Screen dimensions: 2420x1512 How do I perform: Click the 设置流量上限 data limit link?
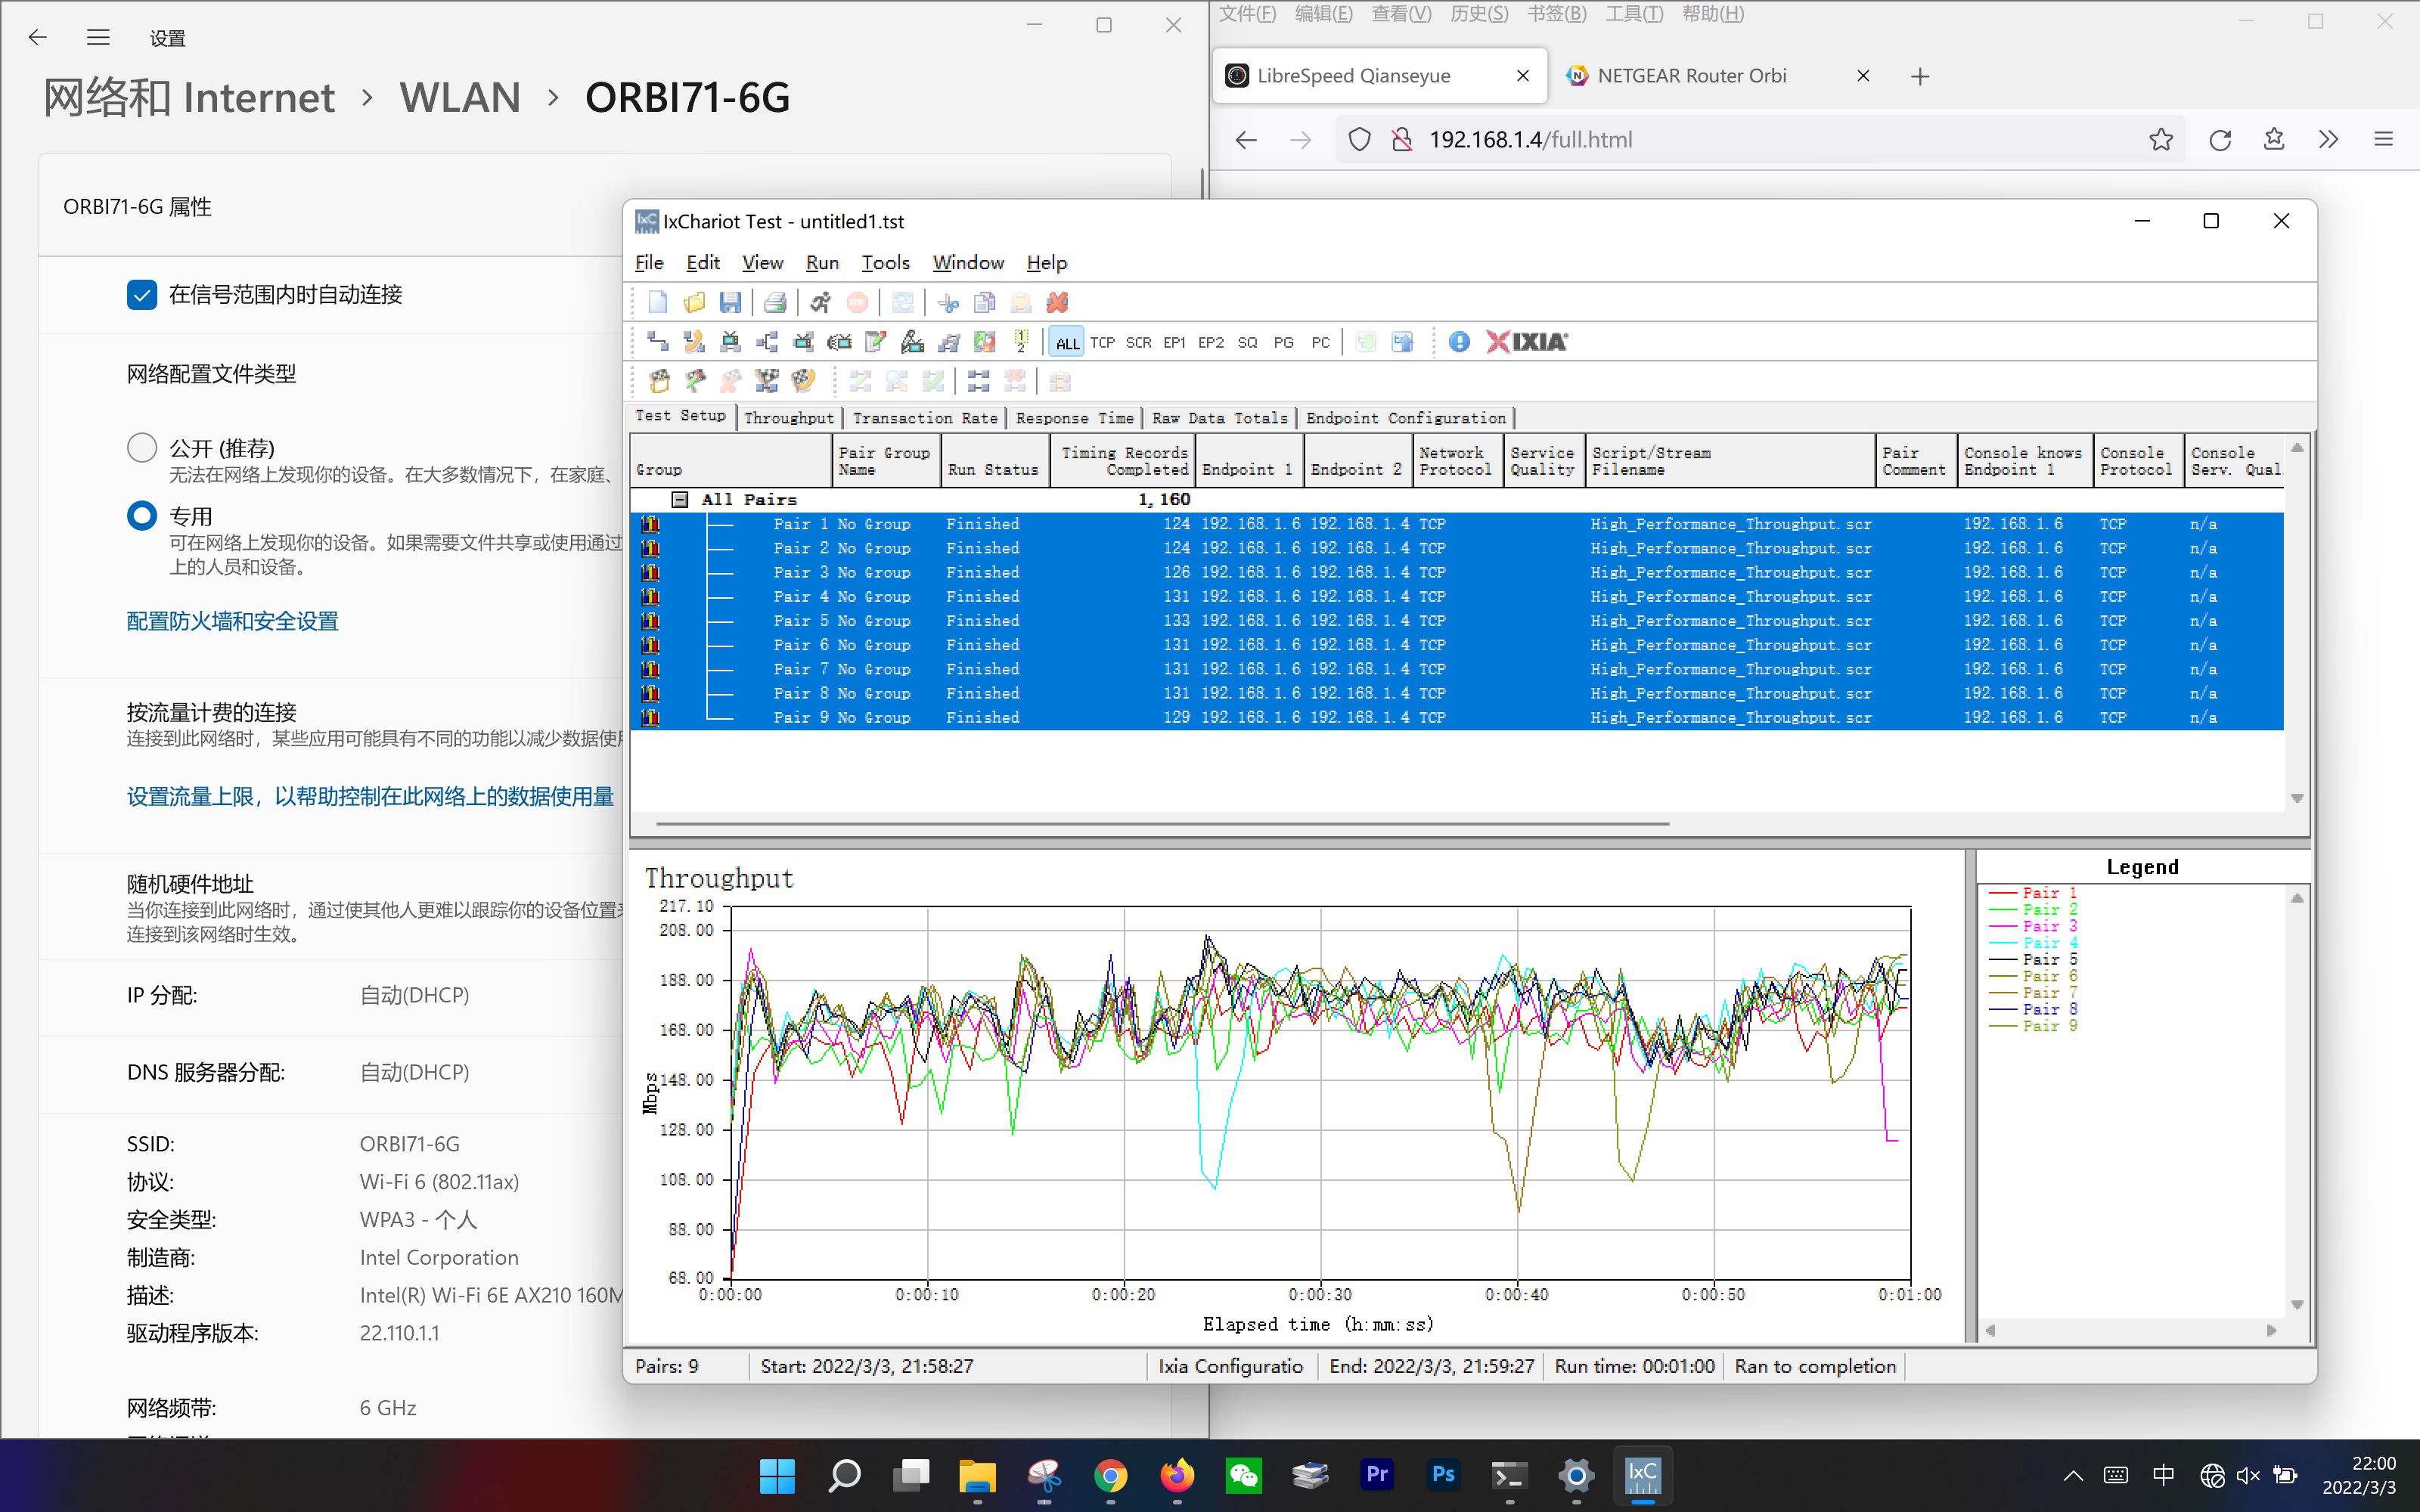click(370, 796)
